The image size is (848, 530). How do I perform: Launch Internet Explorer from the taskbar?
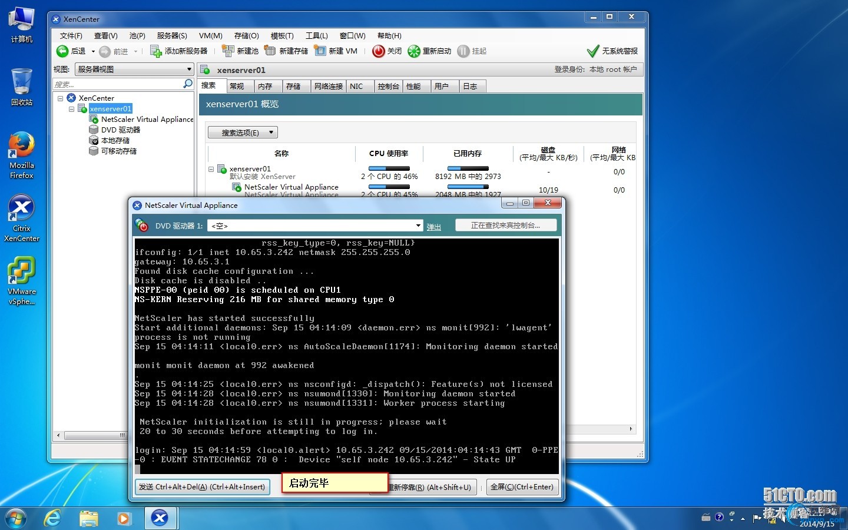click(x=53, y=518)
